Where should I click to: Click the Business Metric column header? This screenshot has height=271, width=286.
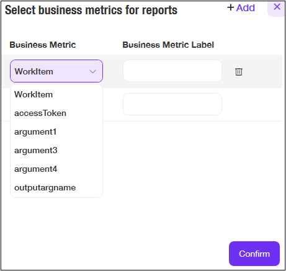(x=43, y=45)
